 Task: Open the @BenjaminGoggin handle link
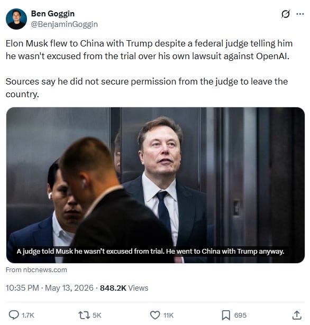[65, 24]
